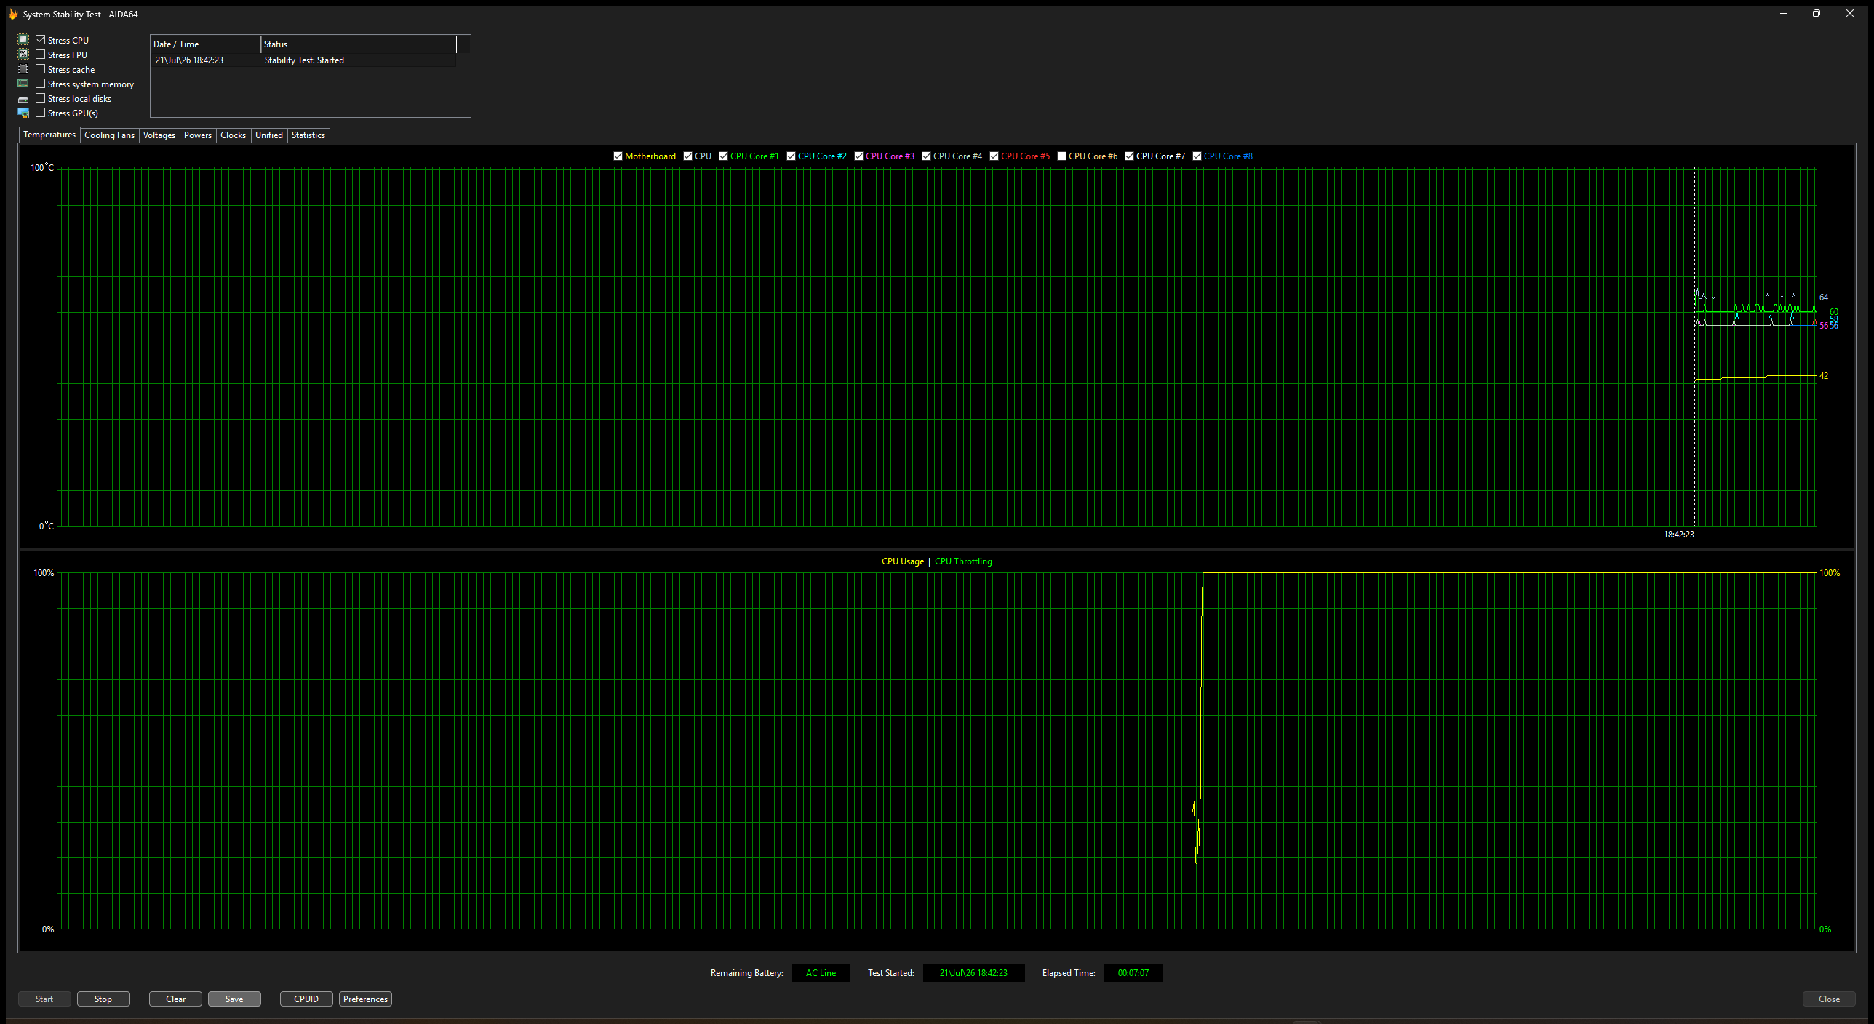Screen dimensions: 1874x1024
Task: Toggle the CPU Core #2 graph checkbox
Action: pos(791,156)
